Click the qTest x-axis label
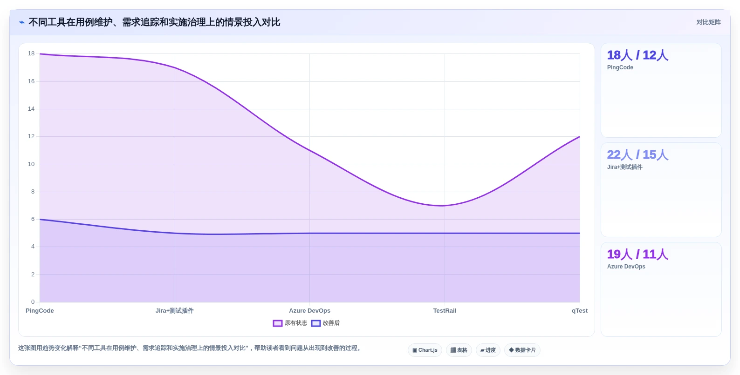This screenshot has height=375, width=740. [580, 311]
